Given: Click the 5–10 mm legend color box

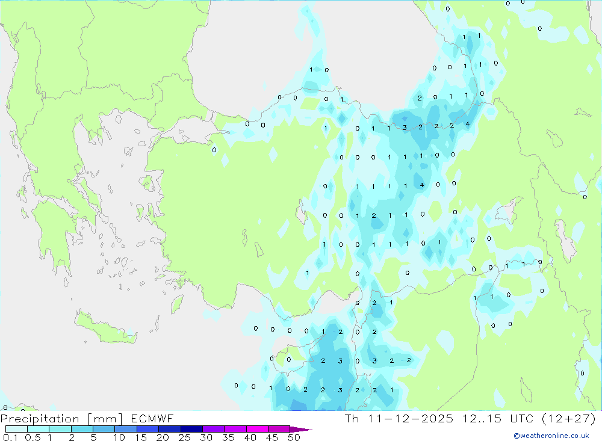Looking at the screenshot, I should pos(104,429).
